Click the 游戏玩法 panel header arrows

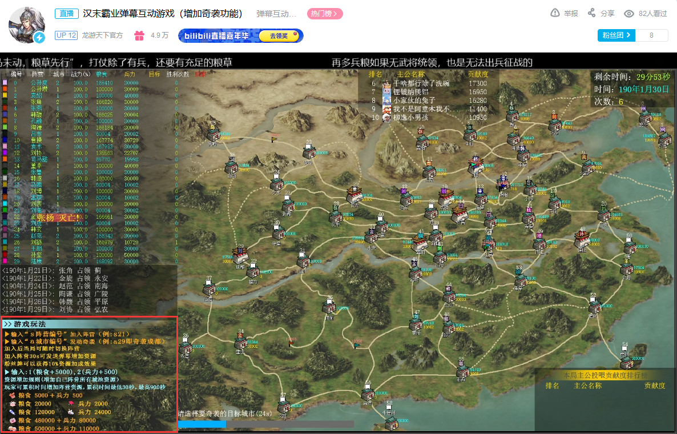(7, 324)
